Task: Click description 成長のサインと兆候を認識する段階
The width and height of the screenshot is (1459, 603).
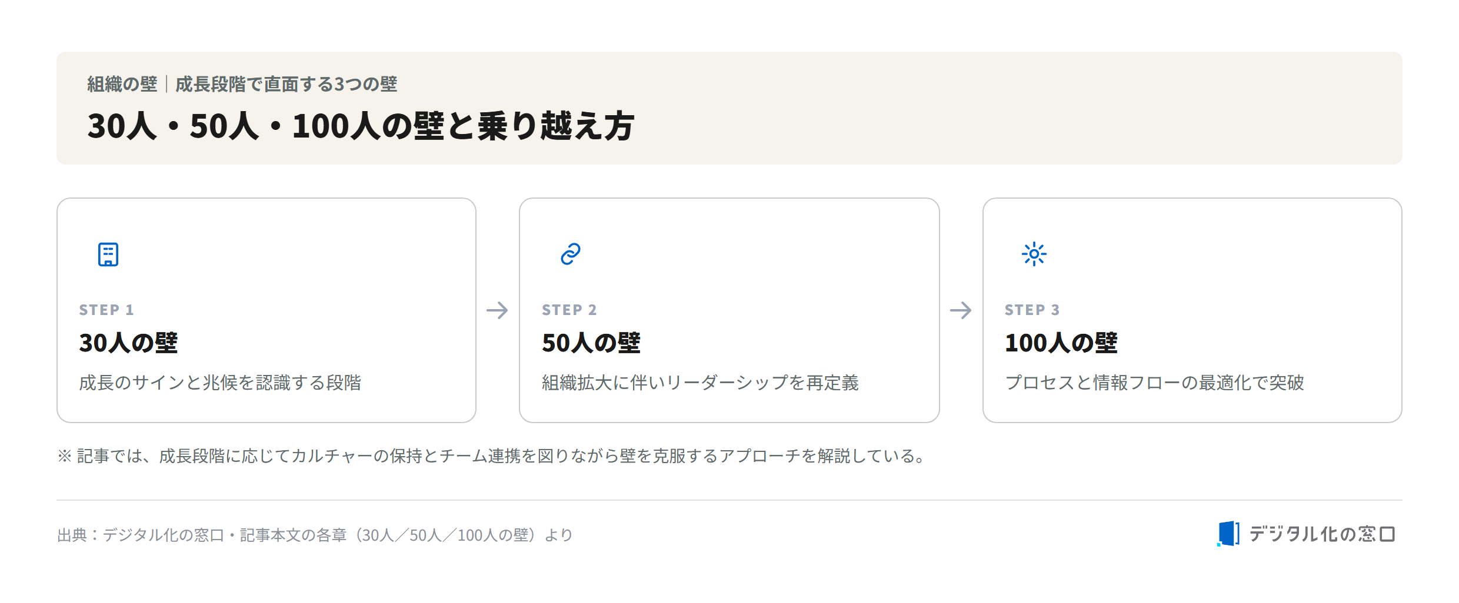Action: pos(220,383)
